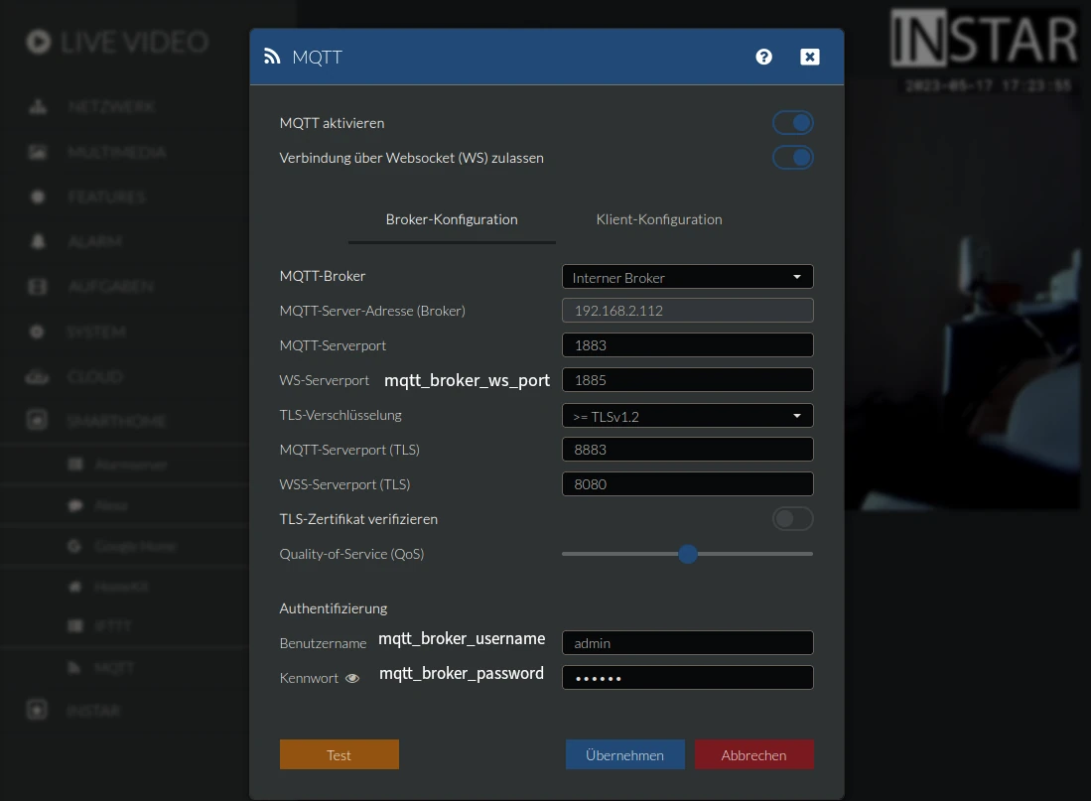
Task: Select the Broker-Konfiguration tab
Action: pos(452,219)
